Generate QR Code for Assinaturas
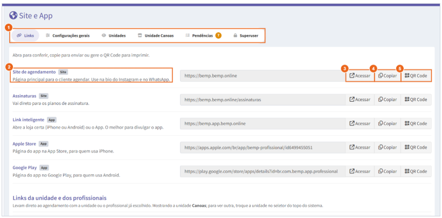 (416, 100)
